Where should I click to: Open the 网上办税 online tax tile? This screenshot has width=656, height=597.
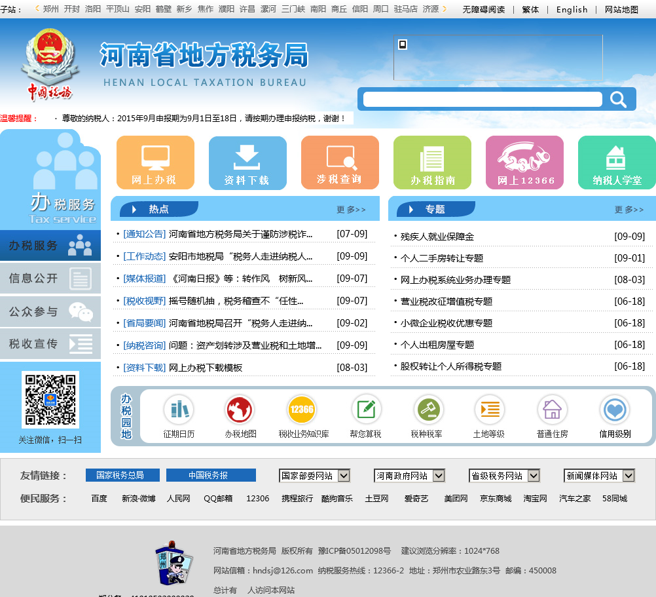pyautogui.click(x=155, y=163)
